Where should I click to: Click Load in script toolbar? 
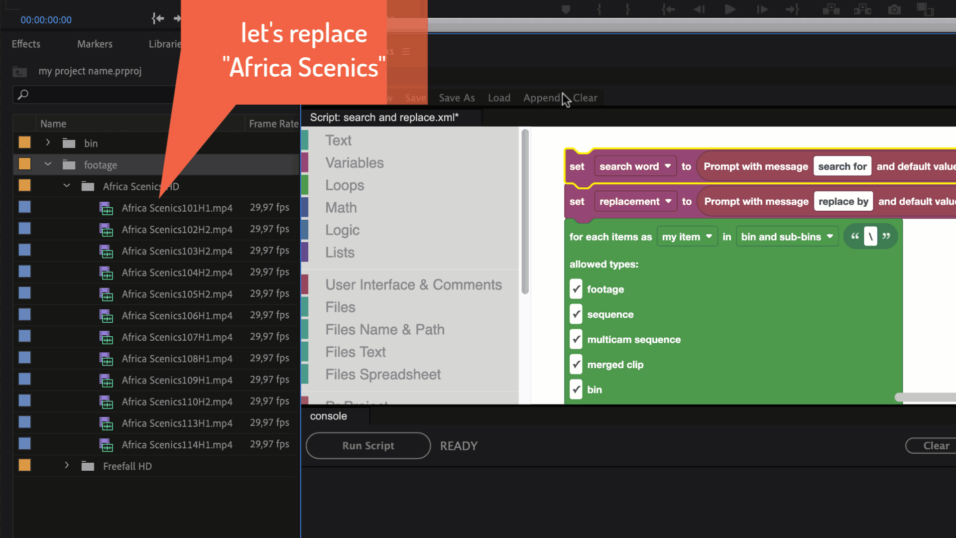pyautogui.click(x=499, y=98)
